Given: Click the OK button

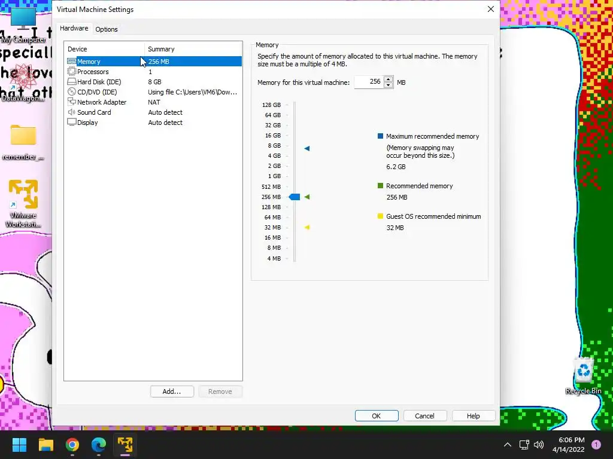Looking at the screenshot, I should click(377, 416).
